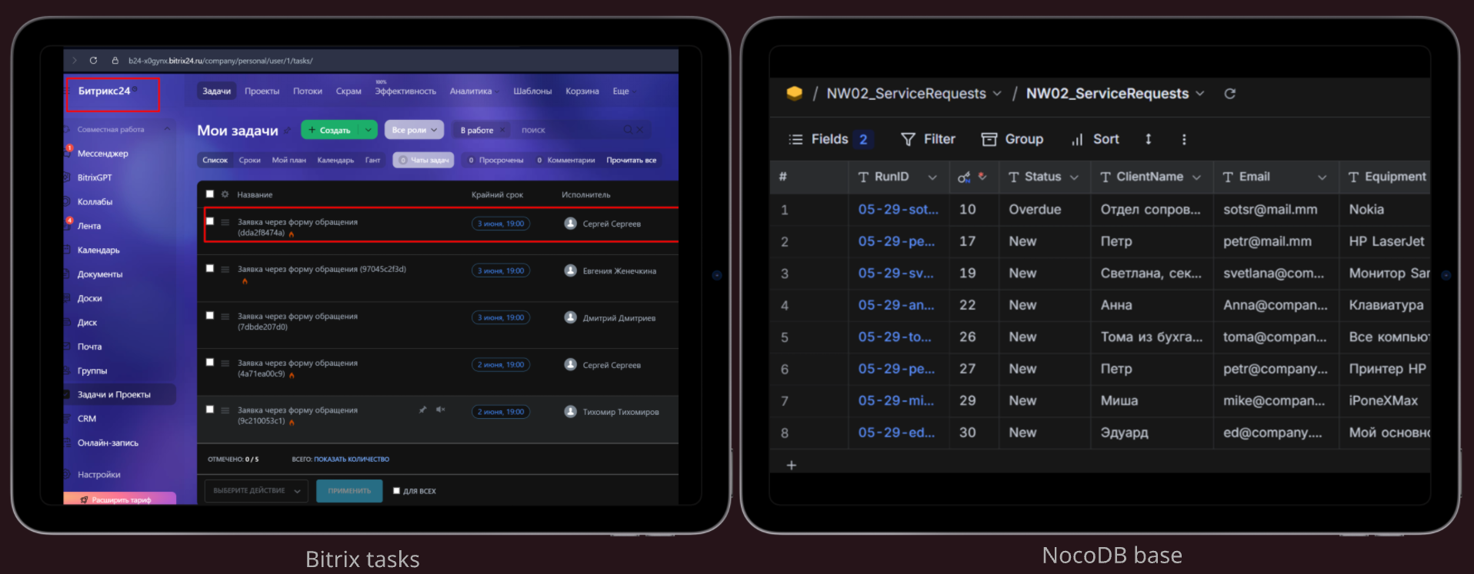The image size is (1474, 574).
Task: Toggle the Чаты задач switch
Action: (423, 160)
